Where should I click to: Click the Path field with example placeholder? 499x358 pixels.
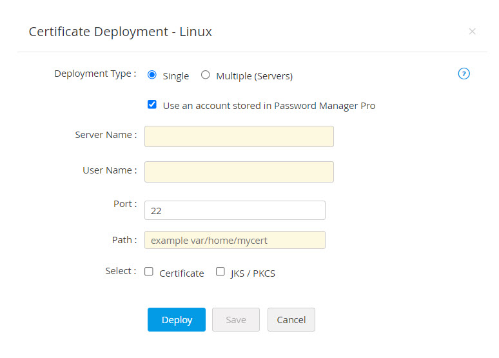[x=235, y=240]
